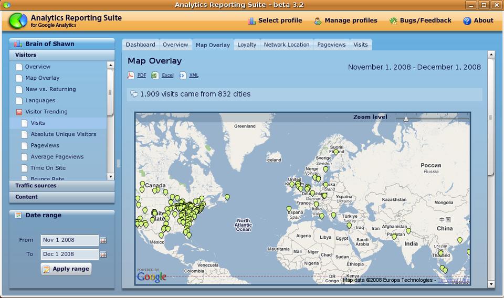Image resolution: width=504 pixels, height=298 pixels.
Task: Click the sidebar scroll down arrow
Action: coord(110,177)
